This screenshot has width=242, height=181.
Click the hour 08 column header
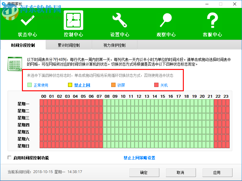(x=107, y=96)
